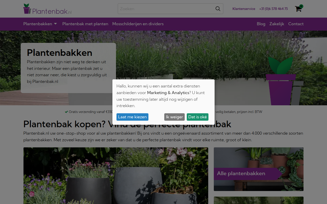Viewport: 327px width, 204px height.
Task: Click 'veilig betalen, prijzen incl. BTW' text
Action: coord(239,112)
